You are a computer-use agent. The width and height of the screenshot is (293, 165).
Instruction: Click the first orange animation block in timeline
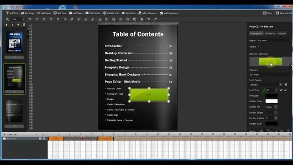point(56,138)
